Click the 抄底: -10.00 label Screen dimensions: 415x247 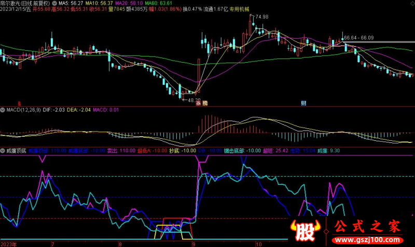click(x=183, y=151)
